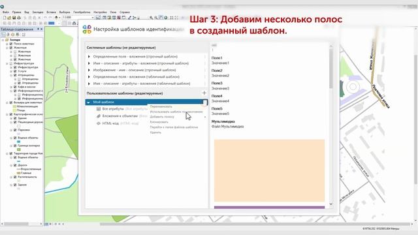
Task: Open the Add Data dropdown arrow
Action: coord(59,18)
